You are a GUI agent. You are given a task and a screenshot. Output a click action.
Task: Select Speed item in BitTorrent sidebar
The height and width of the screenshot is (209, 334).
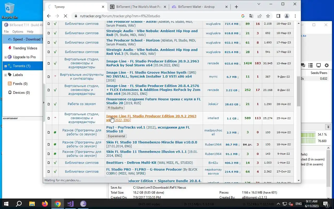23,39
